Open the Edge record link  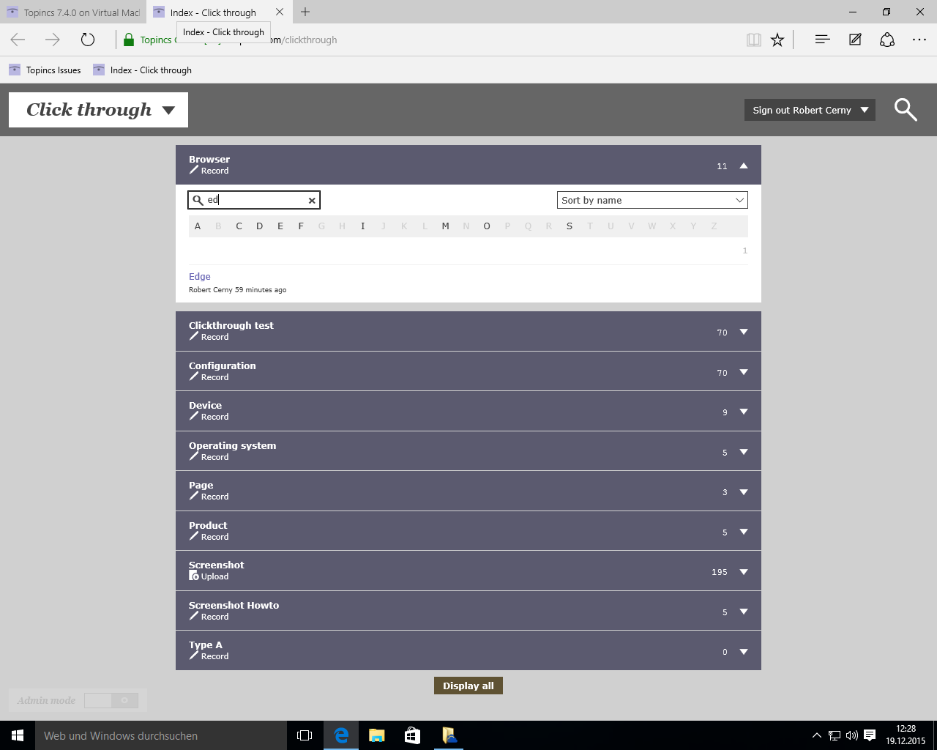200,276
